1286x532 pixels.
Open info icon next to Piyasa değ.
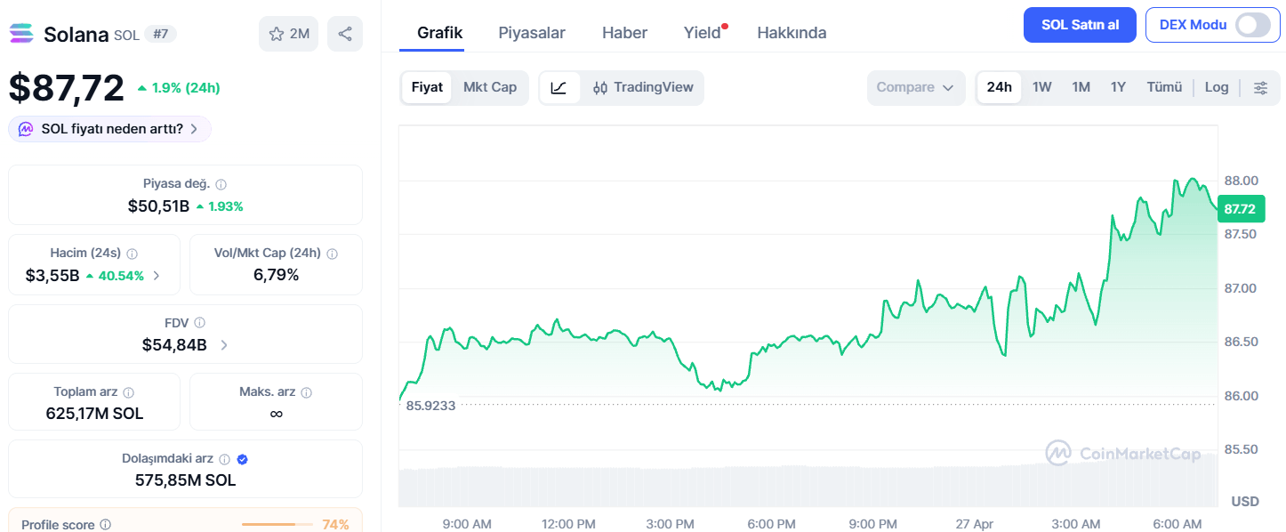221,184
